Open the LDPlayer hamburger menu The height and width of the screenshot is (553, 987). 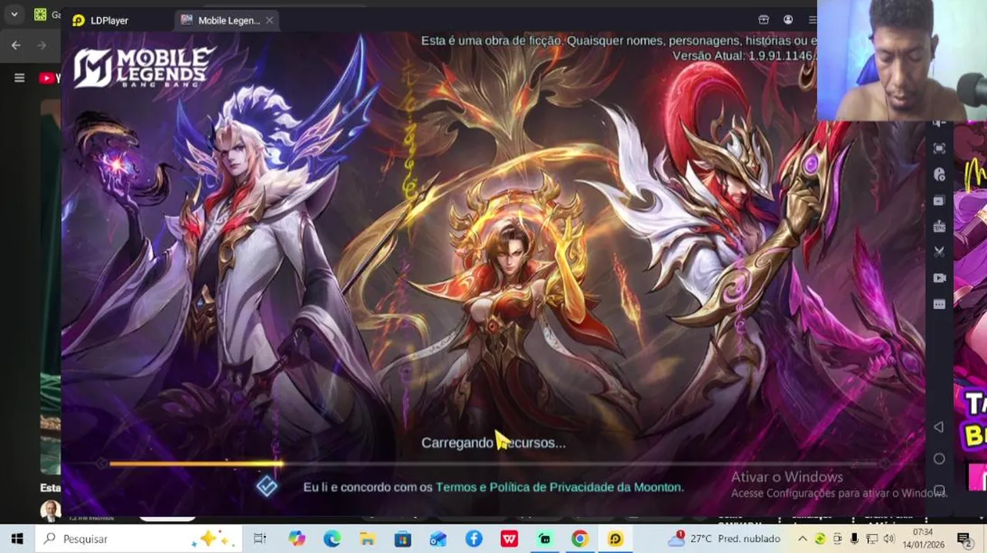click(x=812, y=20)
